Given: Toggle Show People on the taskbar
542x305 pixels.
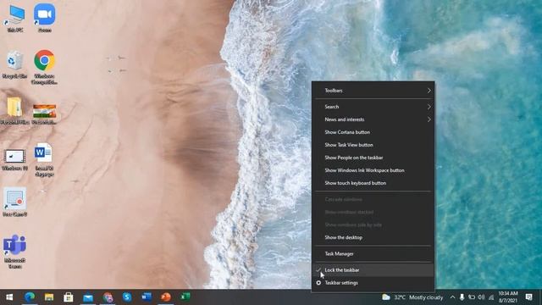Looking at the screenshot, I should [x=373, y=158].
